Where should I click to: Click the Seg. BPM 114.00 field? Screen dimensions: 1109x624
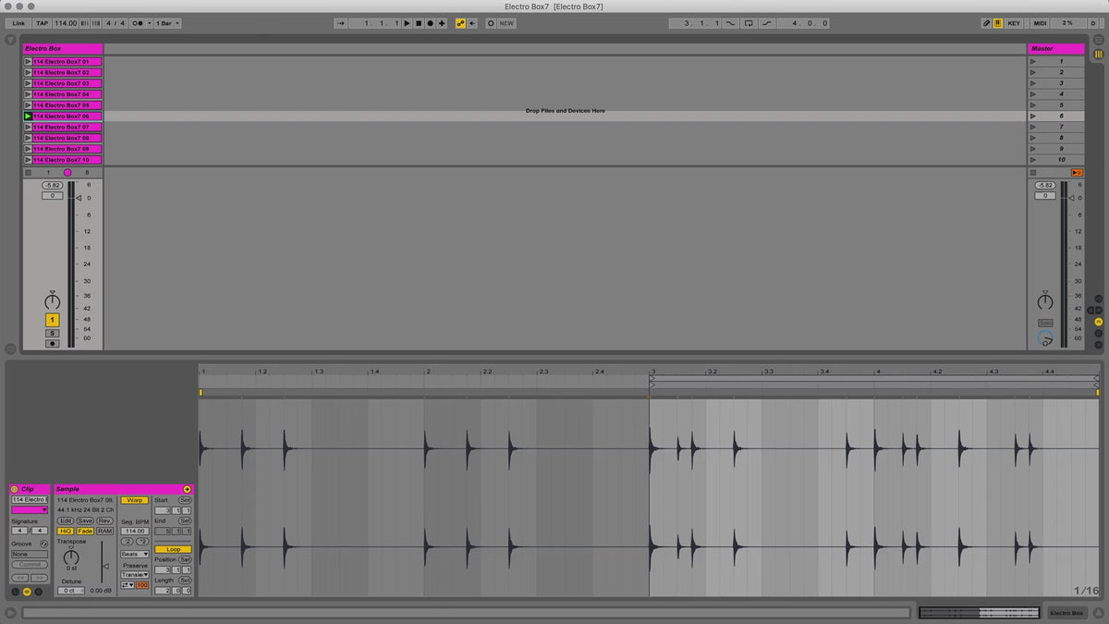tap(134, 532)
